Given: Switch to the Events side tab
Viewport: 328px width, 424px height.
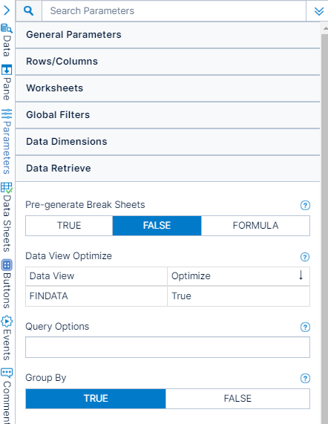Looking at the screenshot, I should 7,338.
